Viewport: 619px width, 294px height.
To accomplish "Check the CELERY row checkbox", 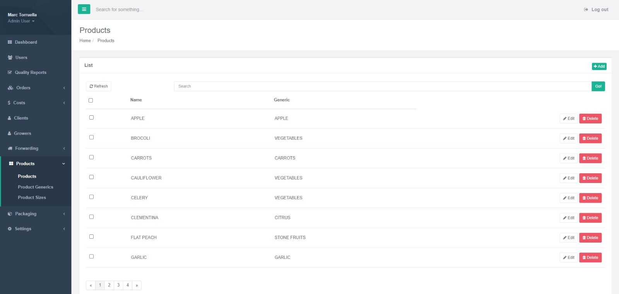I will point(91,197).
